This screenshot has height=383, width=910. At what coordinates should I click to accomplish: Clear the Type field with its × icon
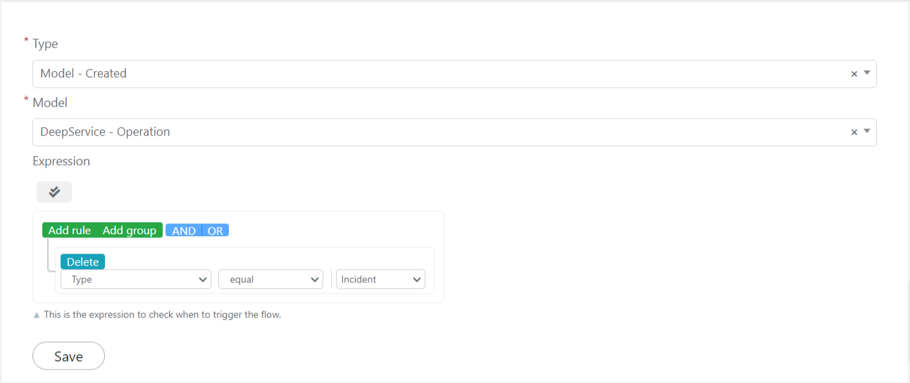pyautogui.click(x=854, y=74)
